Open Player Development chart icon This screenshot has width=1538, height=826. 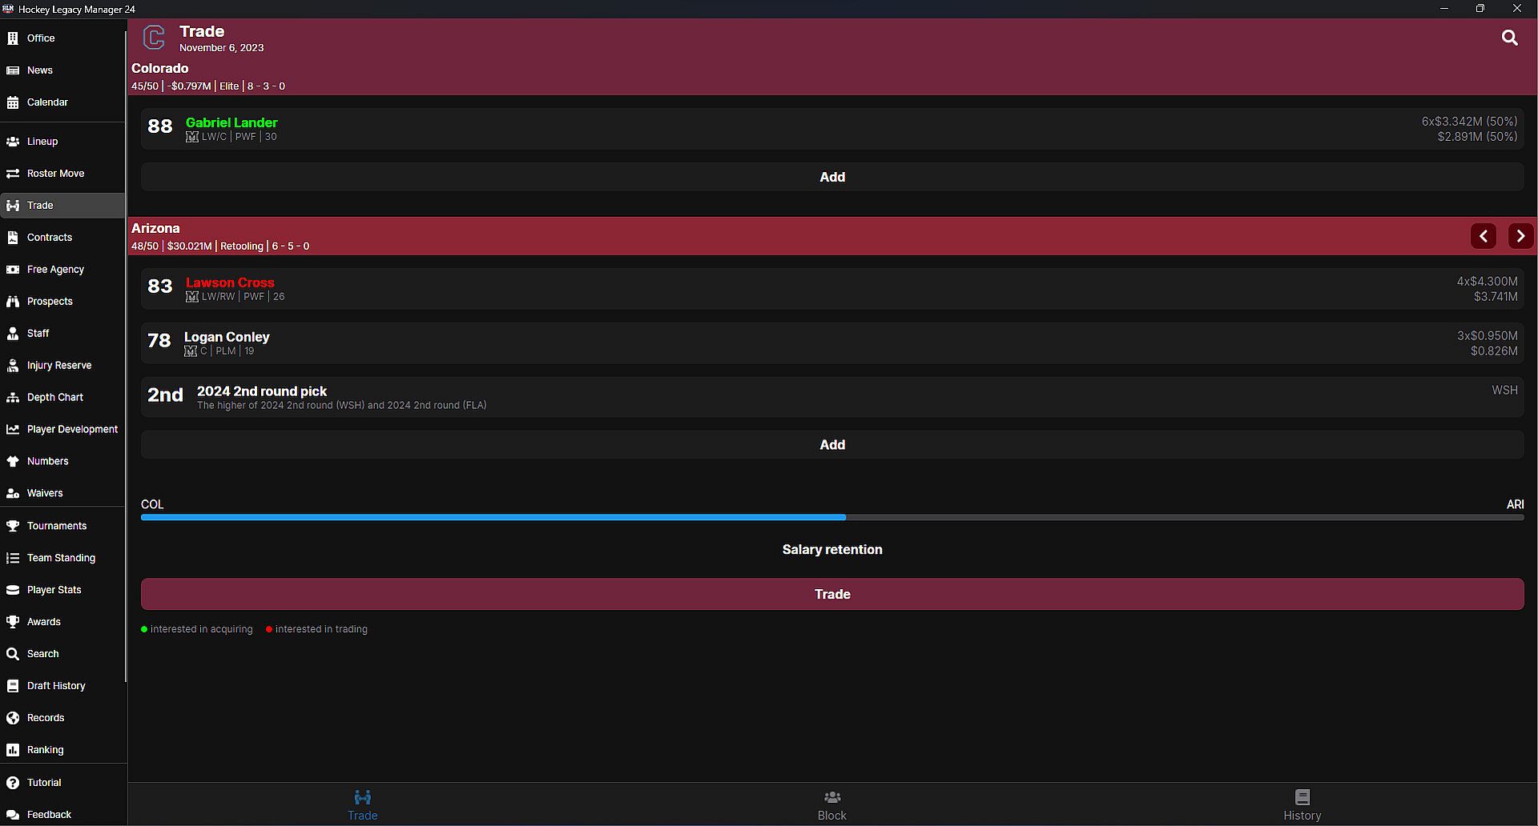13,430
